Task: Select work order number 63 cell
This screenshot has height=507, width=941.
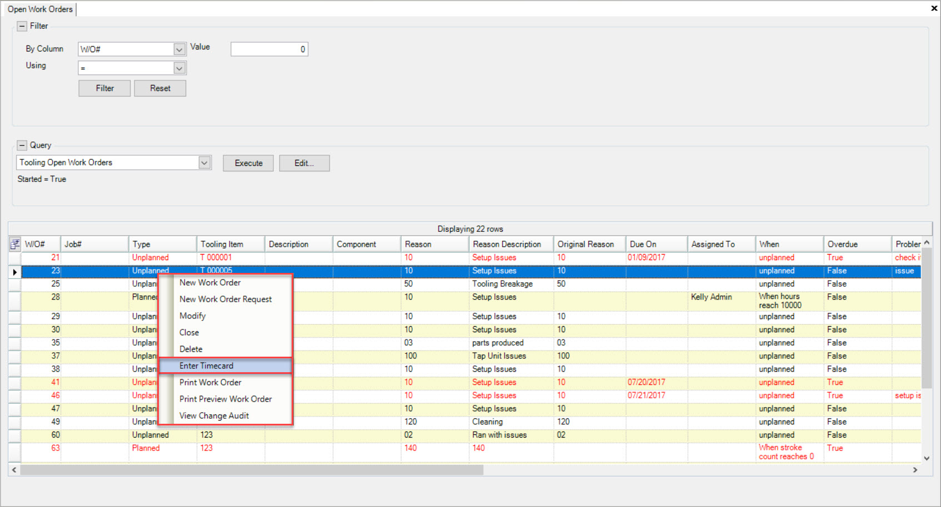Action: [x=41, y=452]
